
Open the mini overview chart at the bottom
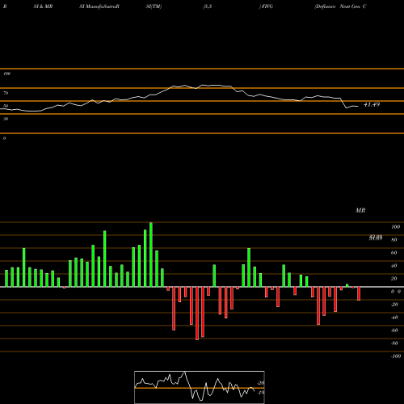(x=200, y=387)
